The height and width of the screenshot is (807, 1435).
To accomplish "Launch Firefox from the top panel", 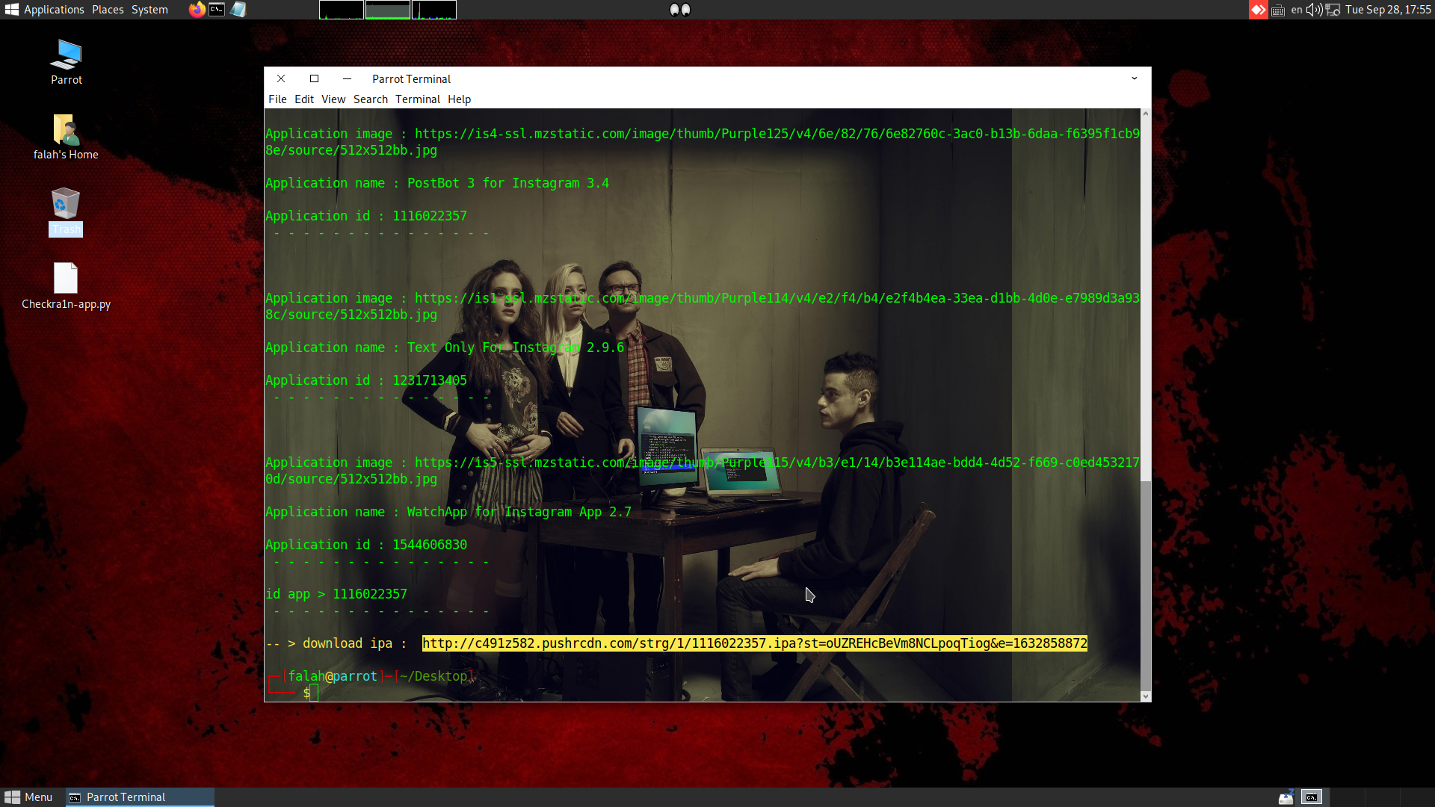I will [197, 10].
